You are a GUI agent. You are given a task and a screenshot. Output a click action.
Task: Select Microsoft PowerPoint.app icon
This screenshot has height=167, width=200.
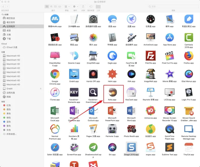pos(112,110)
